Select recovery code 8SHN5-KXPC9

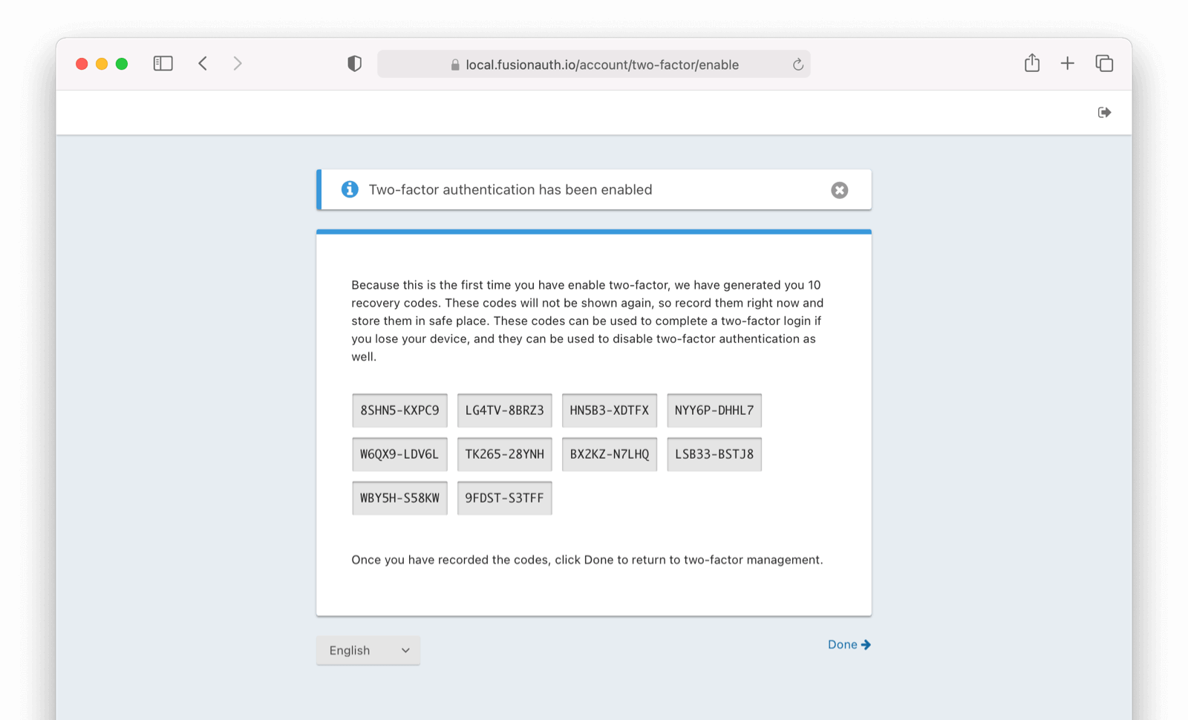pyautogui.click(x=399, y=410)
